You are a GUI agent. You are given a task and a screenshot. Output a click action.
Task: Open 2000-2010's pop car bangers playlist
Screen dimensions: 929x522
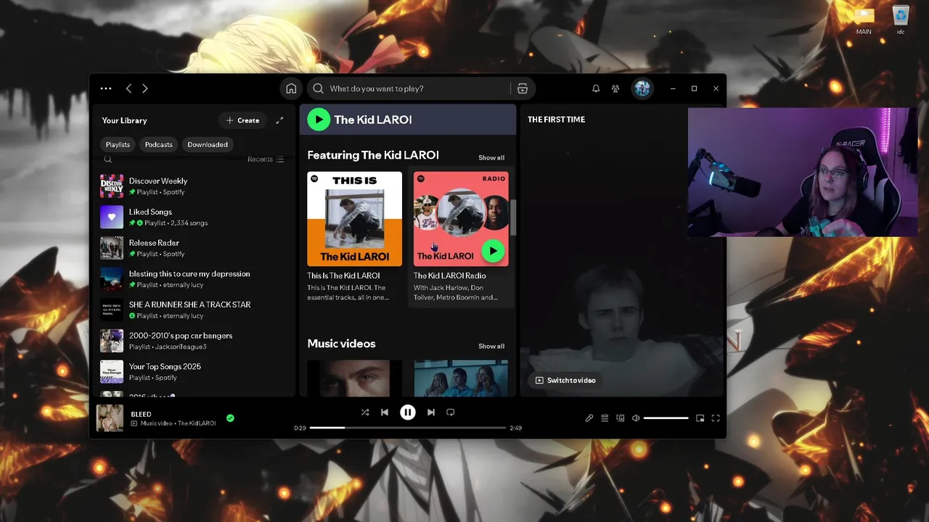pyautogui.click(x=195, y=341)
